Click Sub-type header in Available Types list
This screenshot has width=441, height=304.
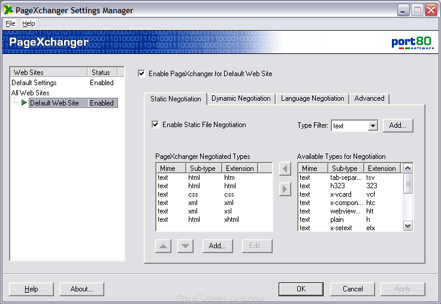coord(346,168)
